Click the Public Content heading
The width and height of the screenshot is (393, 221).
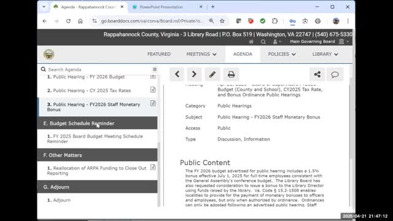[204, 163]
